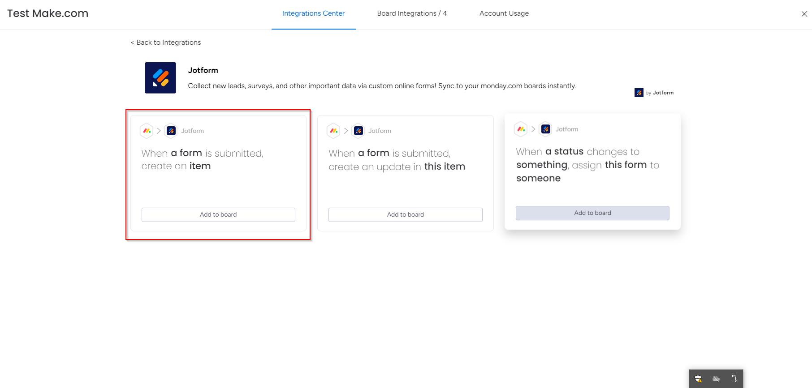
Task: Click the arrow chevron on 'create an item' card
Action: [x=159, y=131]
